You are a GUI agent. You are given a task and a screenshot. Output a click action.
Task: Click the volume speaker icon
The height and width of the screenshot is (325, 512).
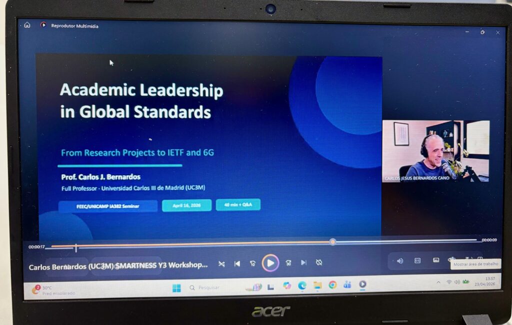tap(400, 261)
